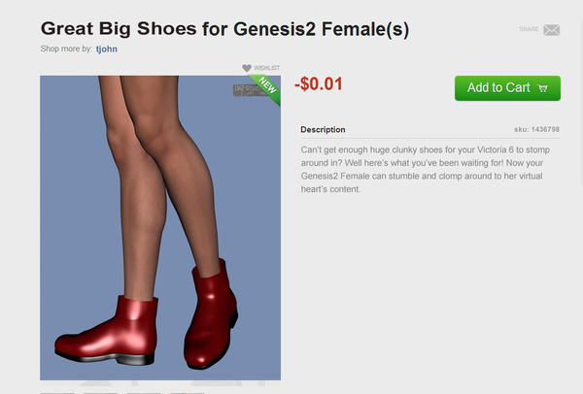Click the Shop more by label
The width and height of the screenshot is (583, 394).
(66, 49)
